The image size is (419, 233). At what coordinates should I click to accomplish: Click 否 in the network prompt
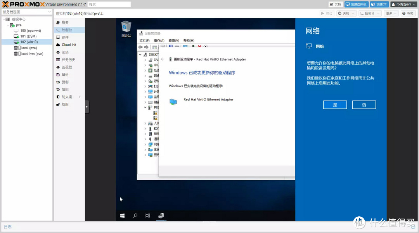point(364,105)
